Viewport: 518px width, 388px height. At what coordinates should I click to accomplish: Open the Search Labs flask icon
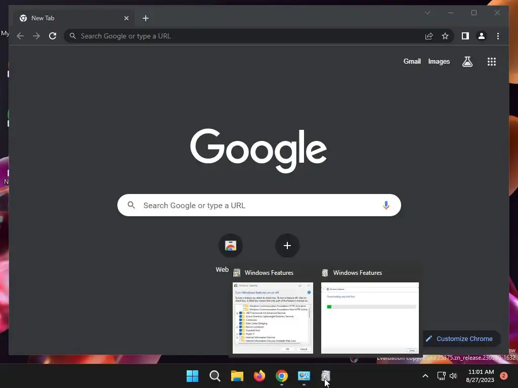coord(467,61)
